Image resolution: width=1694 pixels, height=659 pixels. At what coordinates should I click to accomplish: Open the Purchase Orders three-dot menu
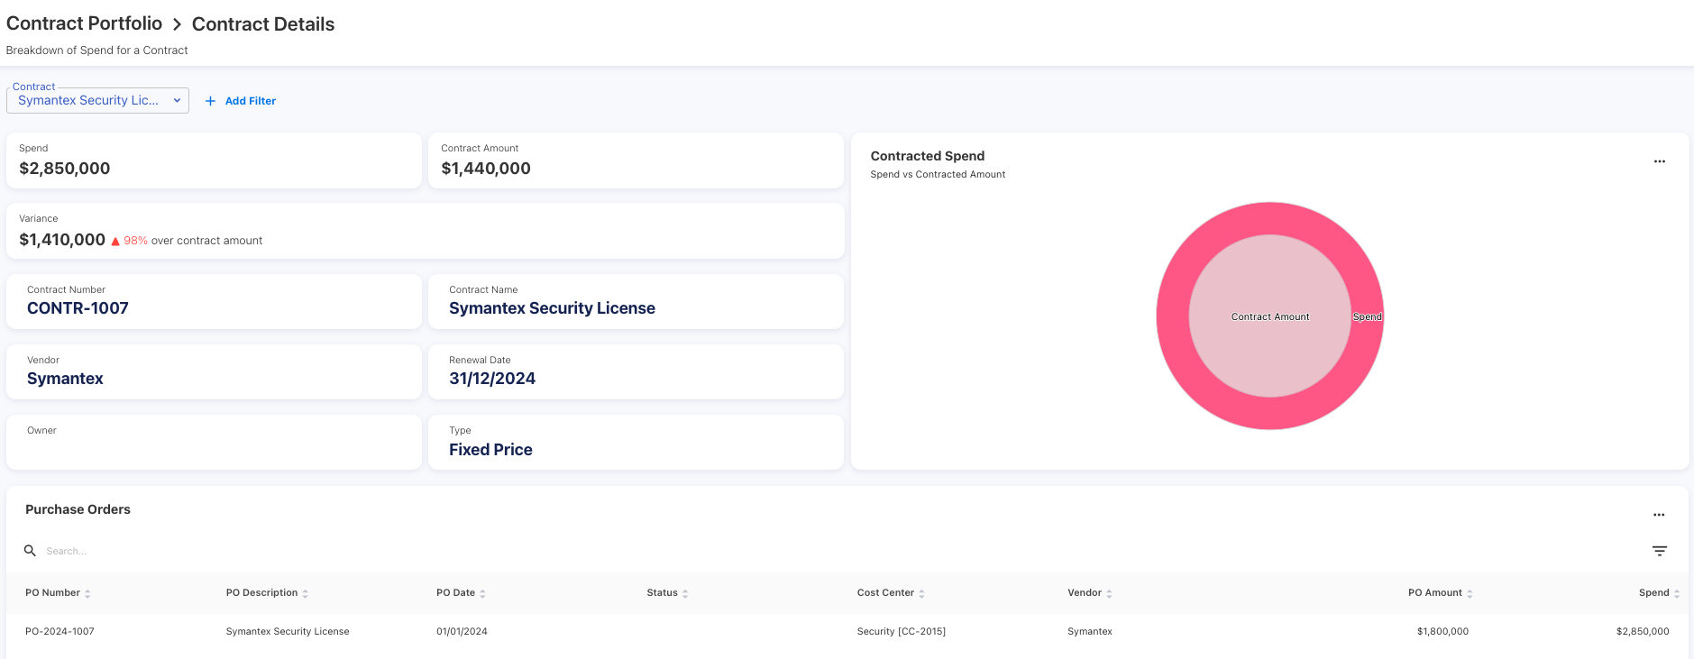pos(1659,515)
